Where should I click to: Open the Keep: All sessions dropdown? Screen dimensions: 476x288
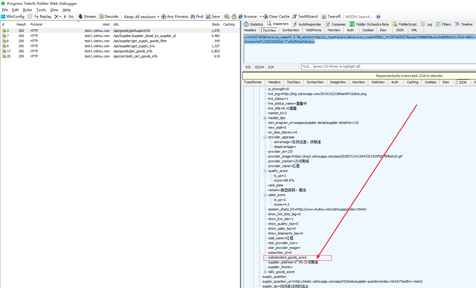tap(142, 17)
